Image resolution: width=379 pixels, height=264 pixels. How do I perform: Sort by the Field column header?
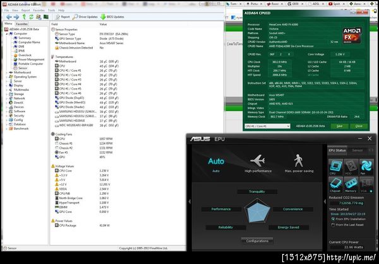point(54,24)
